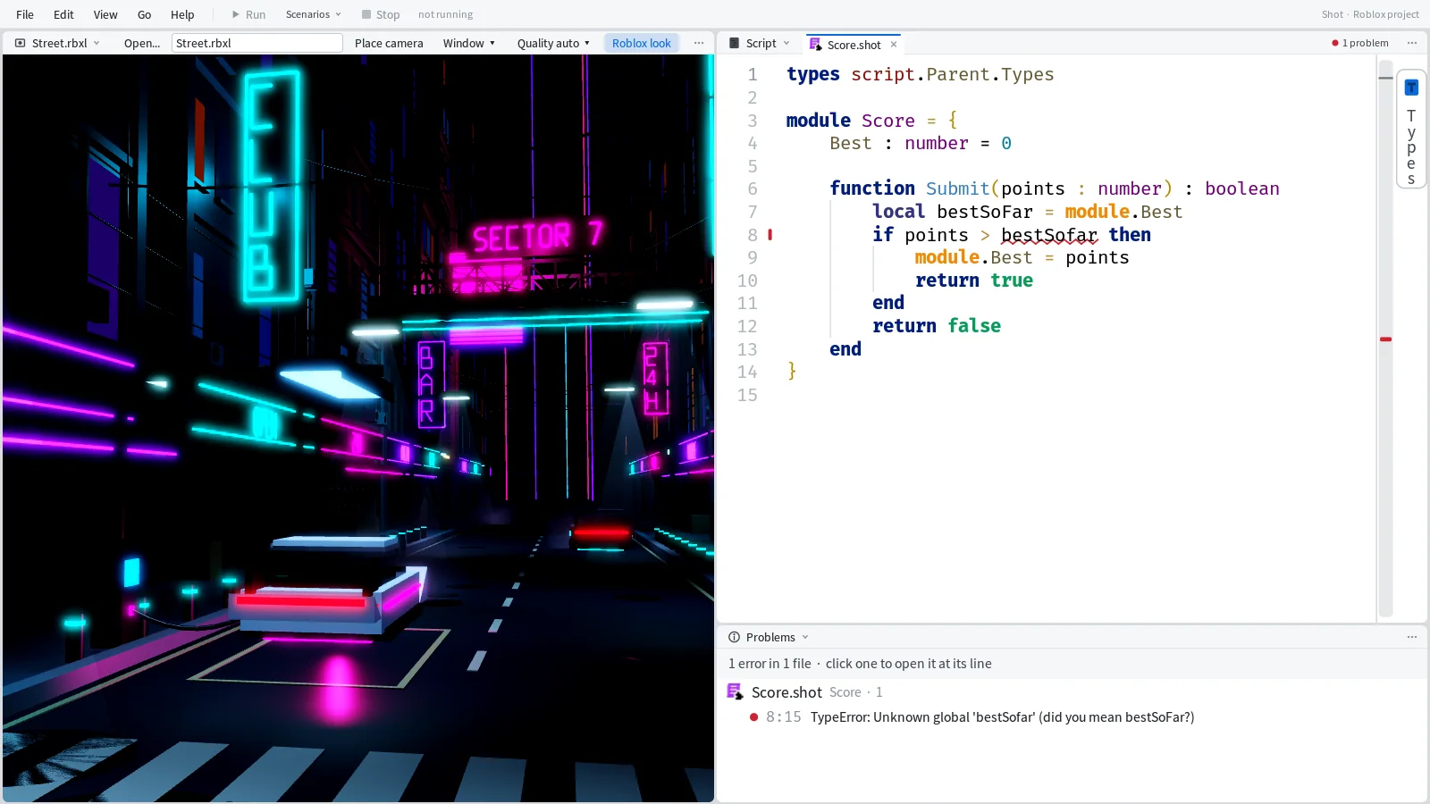Click the underlined bestSofar identifier
Image resolution: width=1430 pixels, height=804 pixels.
point(1049,235)
